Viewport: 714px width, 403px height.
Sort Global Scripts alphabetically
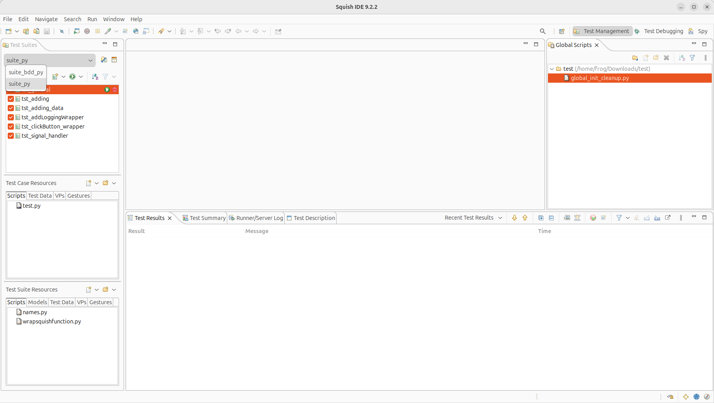682,58
